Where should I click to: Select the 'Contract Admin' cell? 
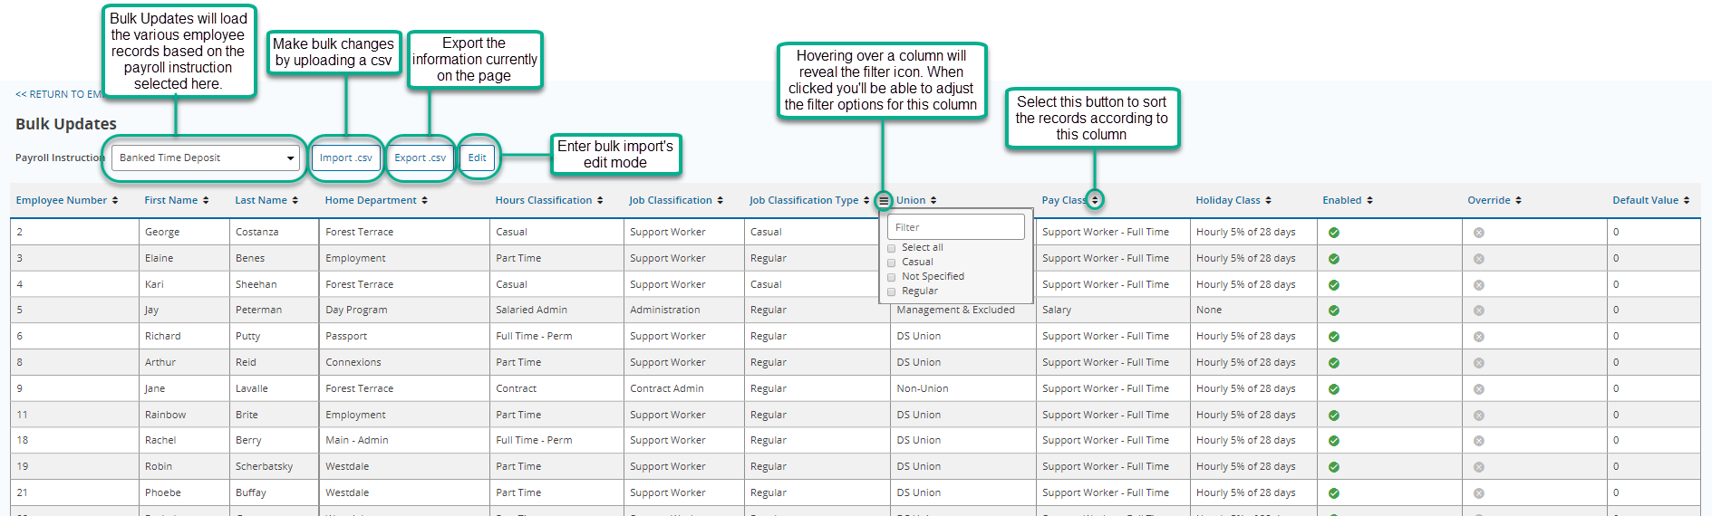(684, 389)
